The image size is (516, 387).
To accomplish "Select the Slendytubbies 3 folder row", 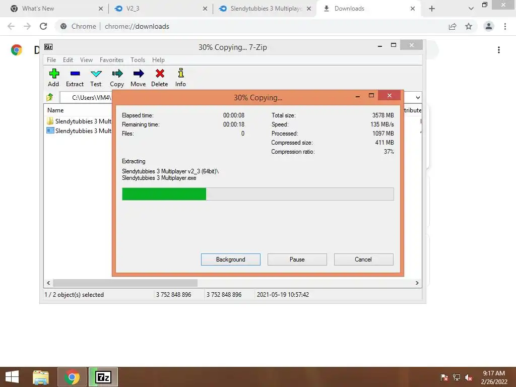I will (79, 121).
